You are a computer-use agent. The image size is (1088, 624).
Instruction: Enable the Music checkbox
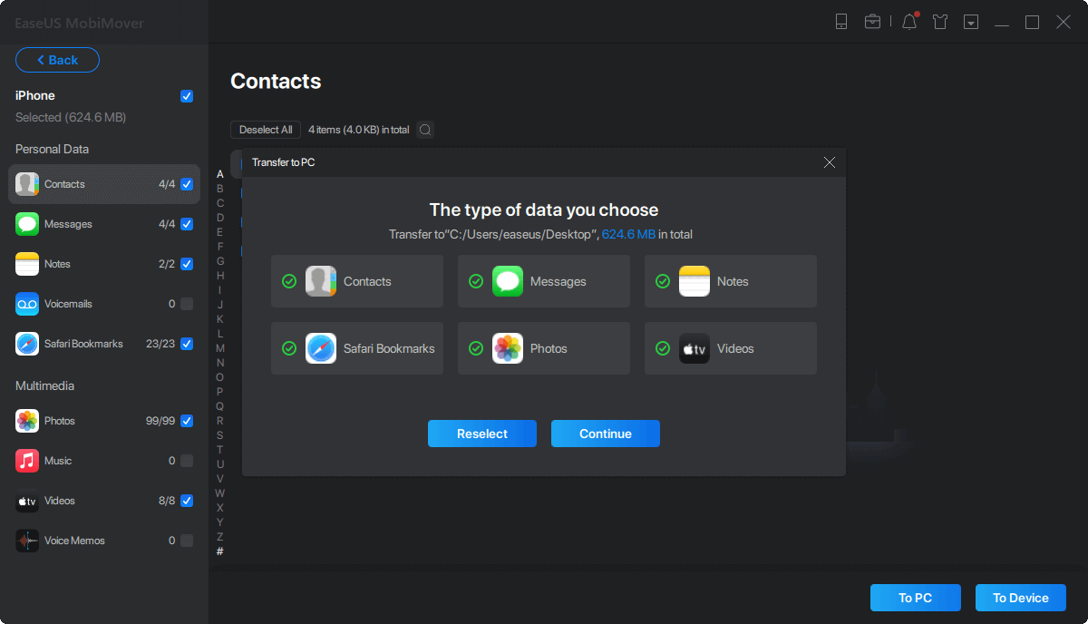pos(187,461)
